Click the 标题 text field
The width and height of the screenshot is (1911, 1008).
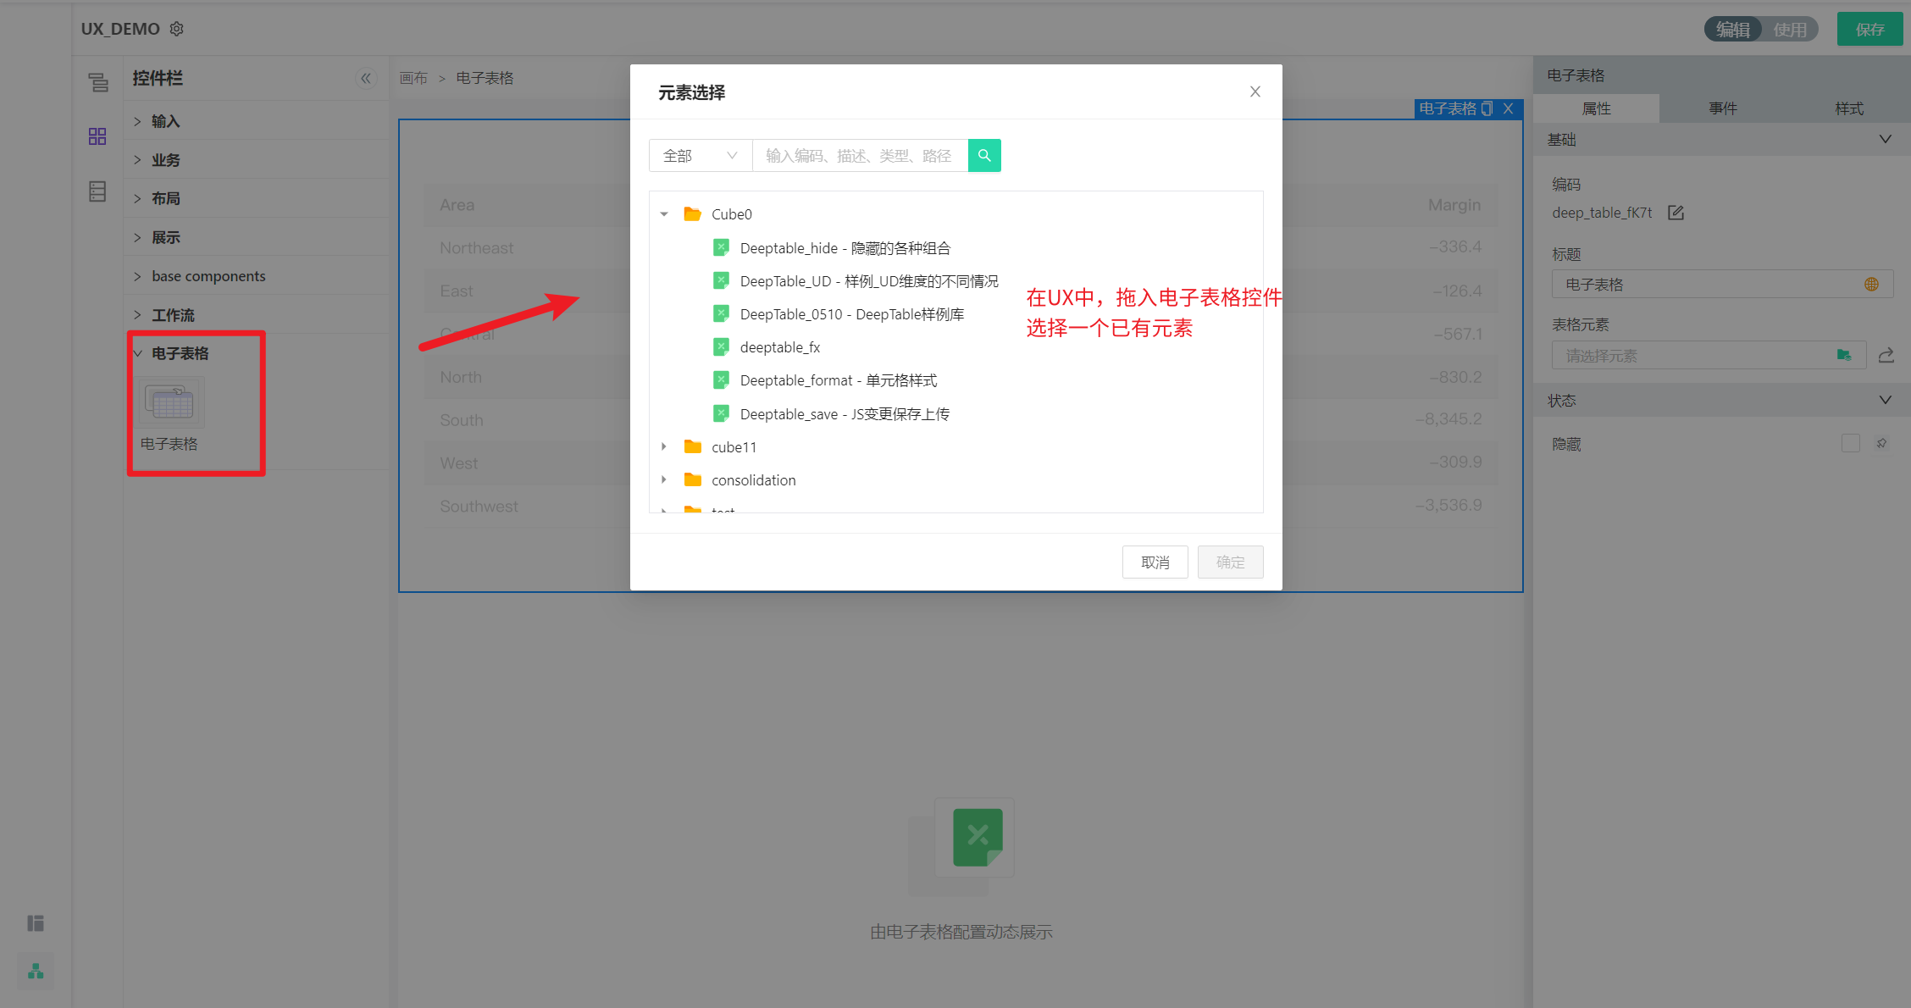[1722, 285]
